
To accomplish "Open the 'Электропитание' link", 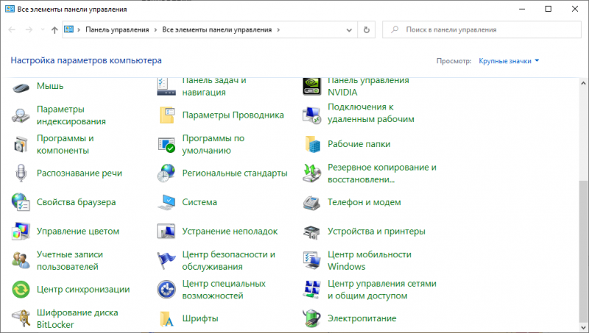I will [x=361, y=318].
